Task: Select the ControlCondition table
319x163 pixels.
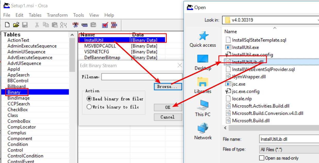Action: 35,156
